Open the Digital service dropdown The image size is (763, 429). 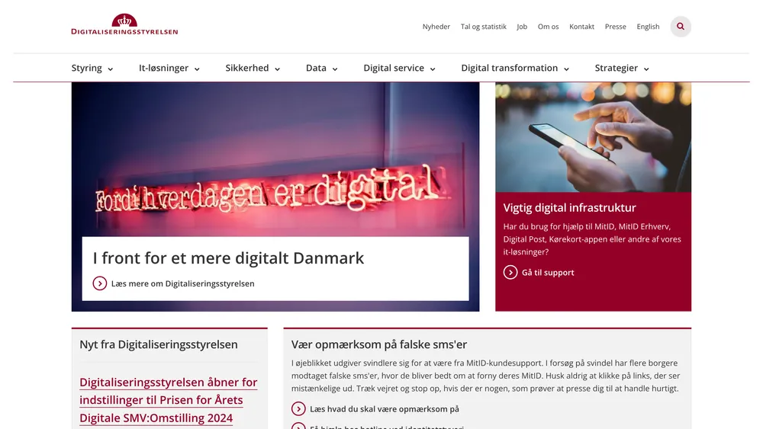(x=400, y=68)
